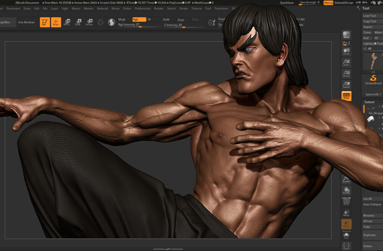Toggle Line Fill PolyFrame display
Screen dimensions: 383x251
click(x=346, y=201)
